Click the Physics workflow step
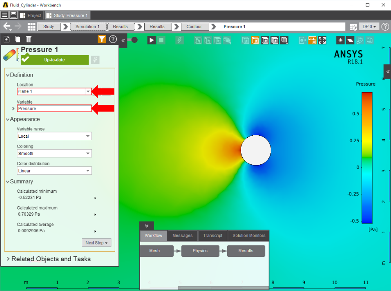391x291 pixels. point(200,251)
